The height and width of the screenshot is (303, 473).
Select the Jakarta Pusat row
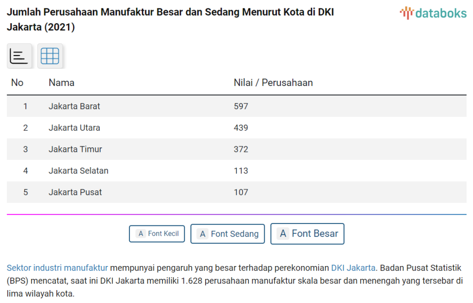click(236, 192)
